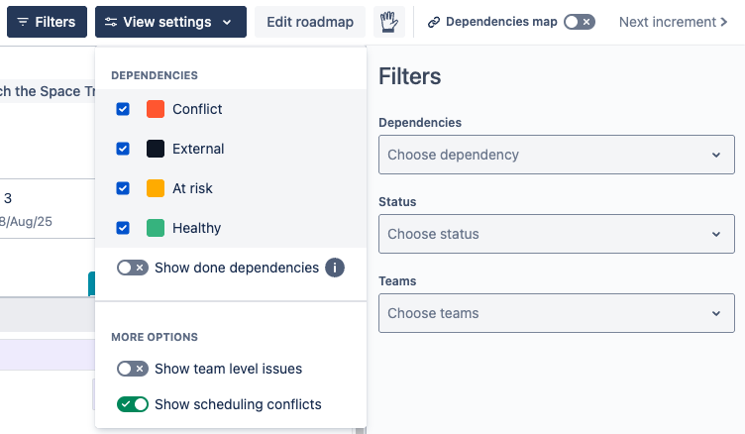Collapse the View settings chevron
The width and height of the screenshot is (745, 434).
pyautogui.click(x=228, y=22)
